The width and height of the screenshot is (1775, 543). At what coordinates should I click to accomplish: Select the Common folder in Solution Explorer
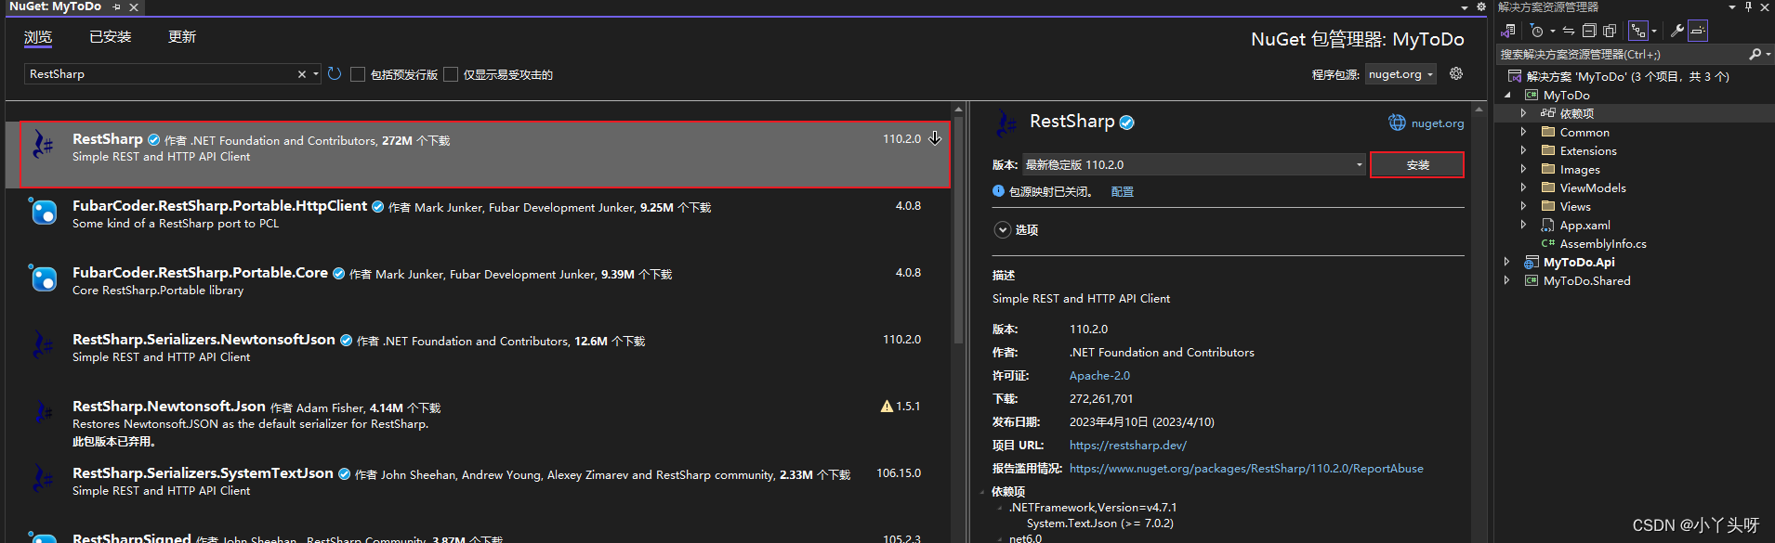[1584, 132]
